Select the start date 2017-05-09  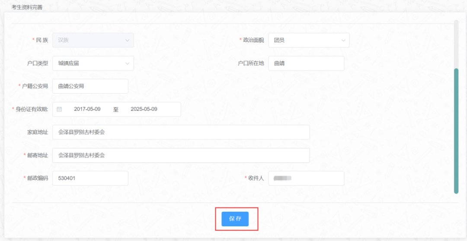(87, 109)
